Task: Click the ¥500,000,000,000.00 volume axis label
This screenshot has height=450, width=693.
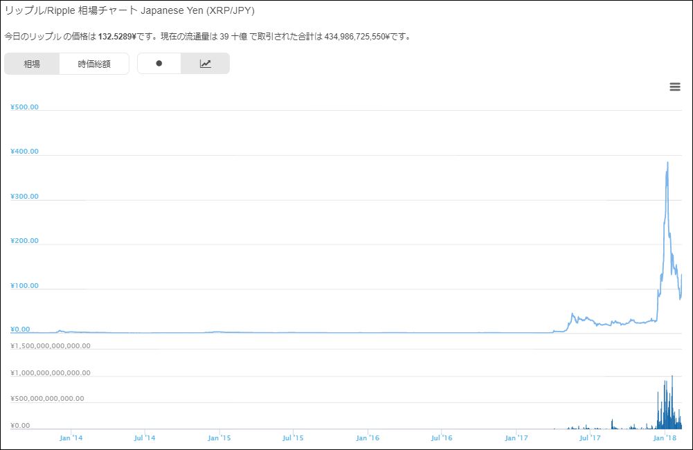Action: [47, 398]
